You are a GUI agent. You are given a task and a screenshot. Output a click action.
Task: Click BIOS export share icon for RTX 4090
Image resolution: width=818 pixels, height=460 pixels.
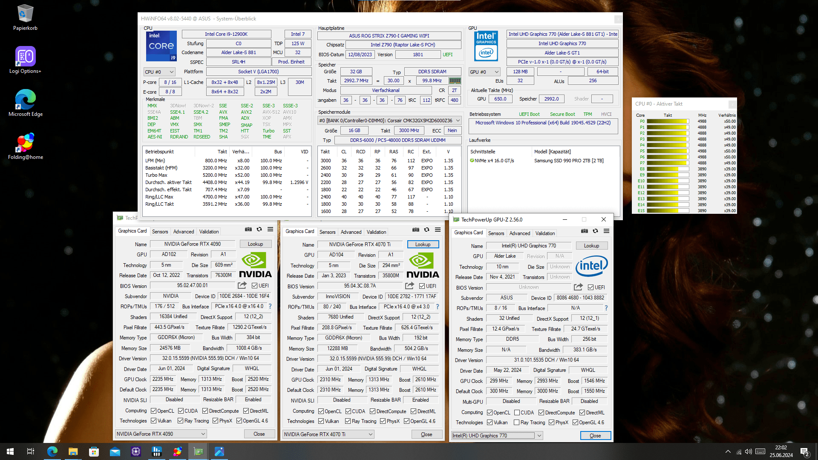(242, 285)
